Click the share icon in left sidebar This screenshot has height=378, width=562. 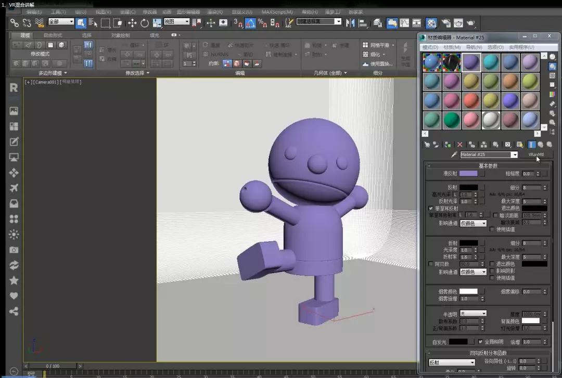pyautogui.click(x=14, y=311)
